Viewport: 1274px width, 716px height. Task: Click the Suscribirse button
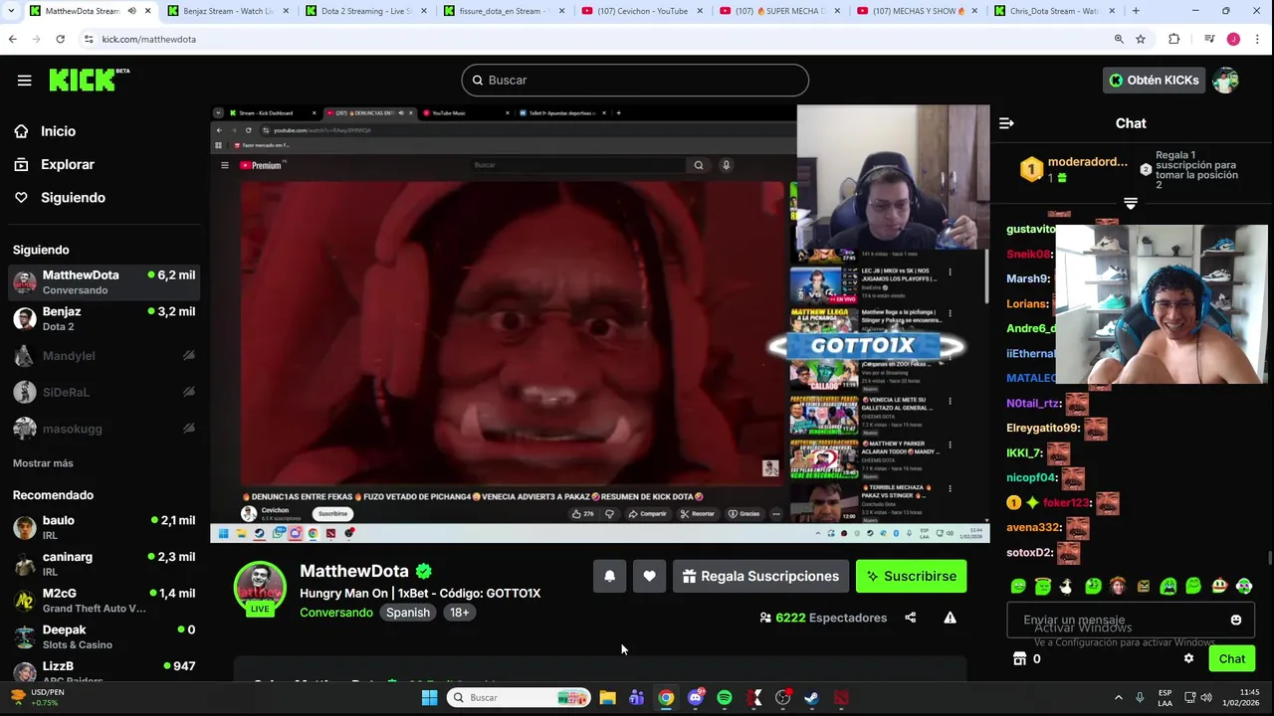pyautogui.click(x=911, y=576)
